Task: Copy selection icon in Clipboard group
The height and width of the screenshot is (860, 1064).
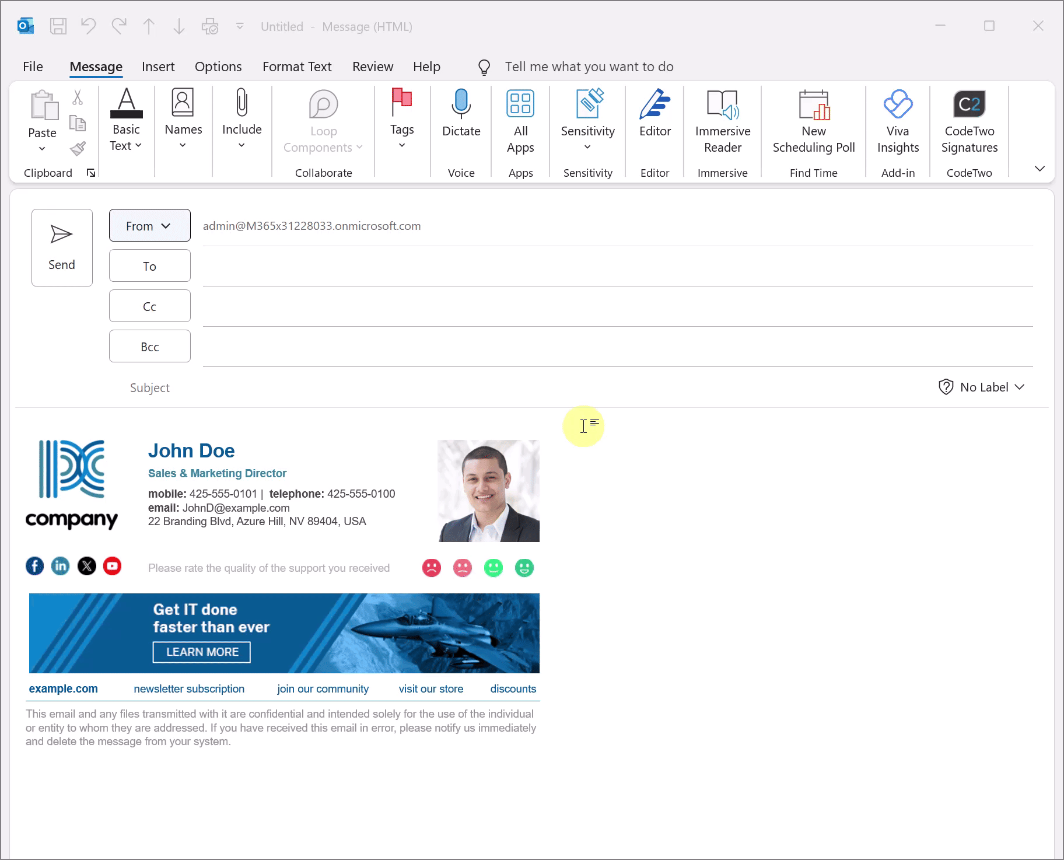Action: tap(78, 123)
